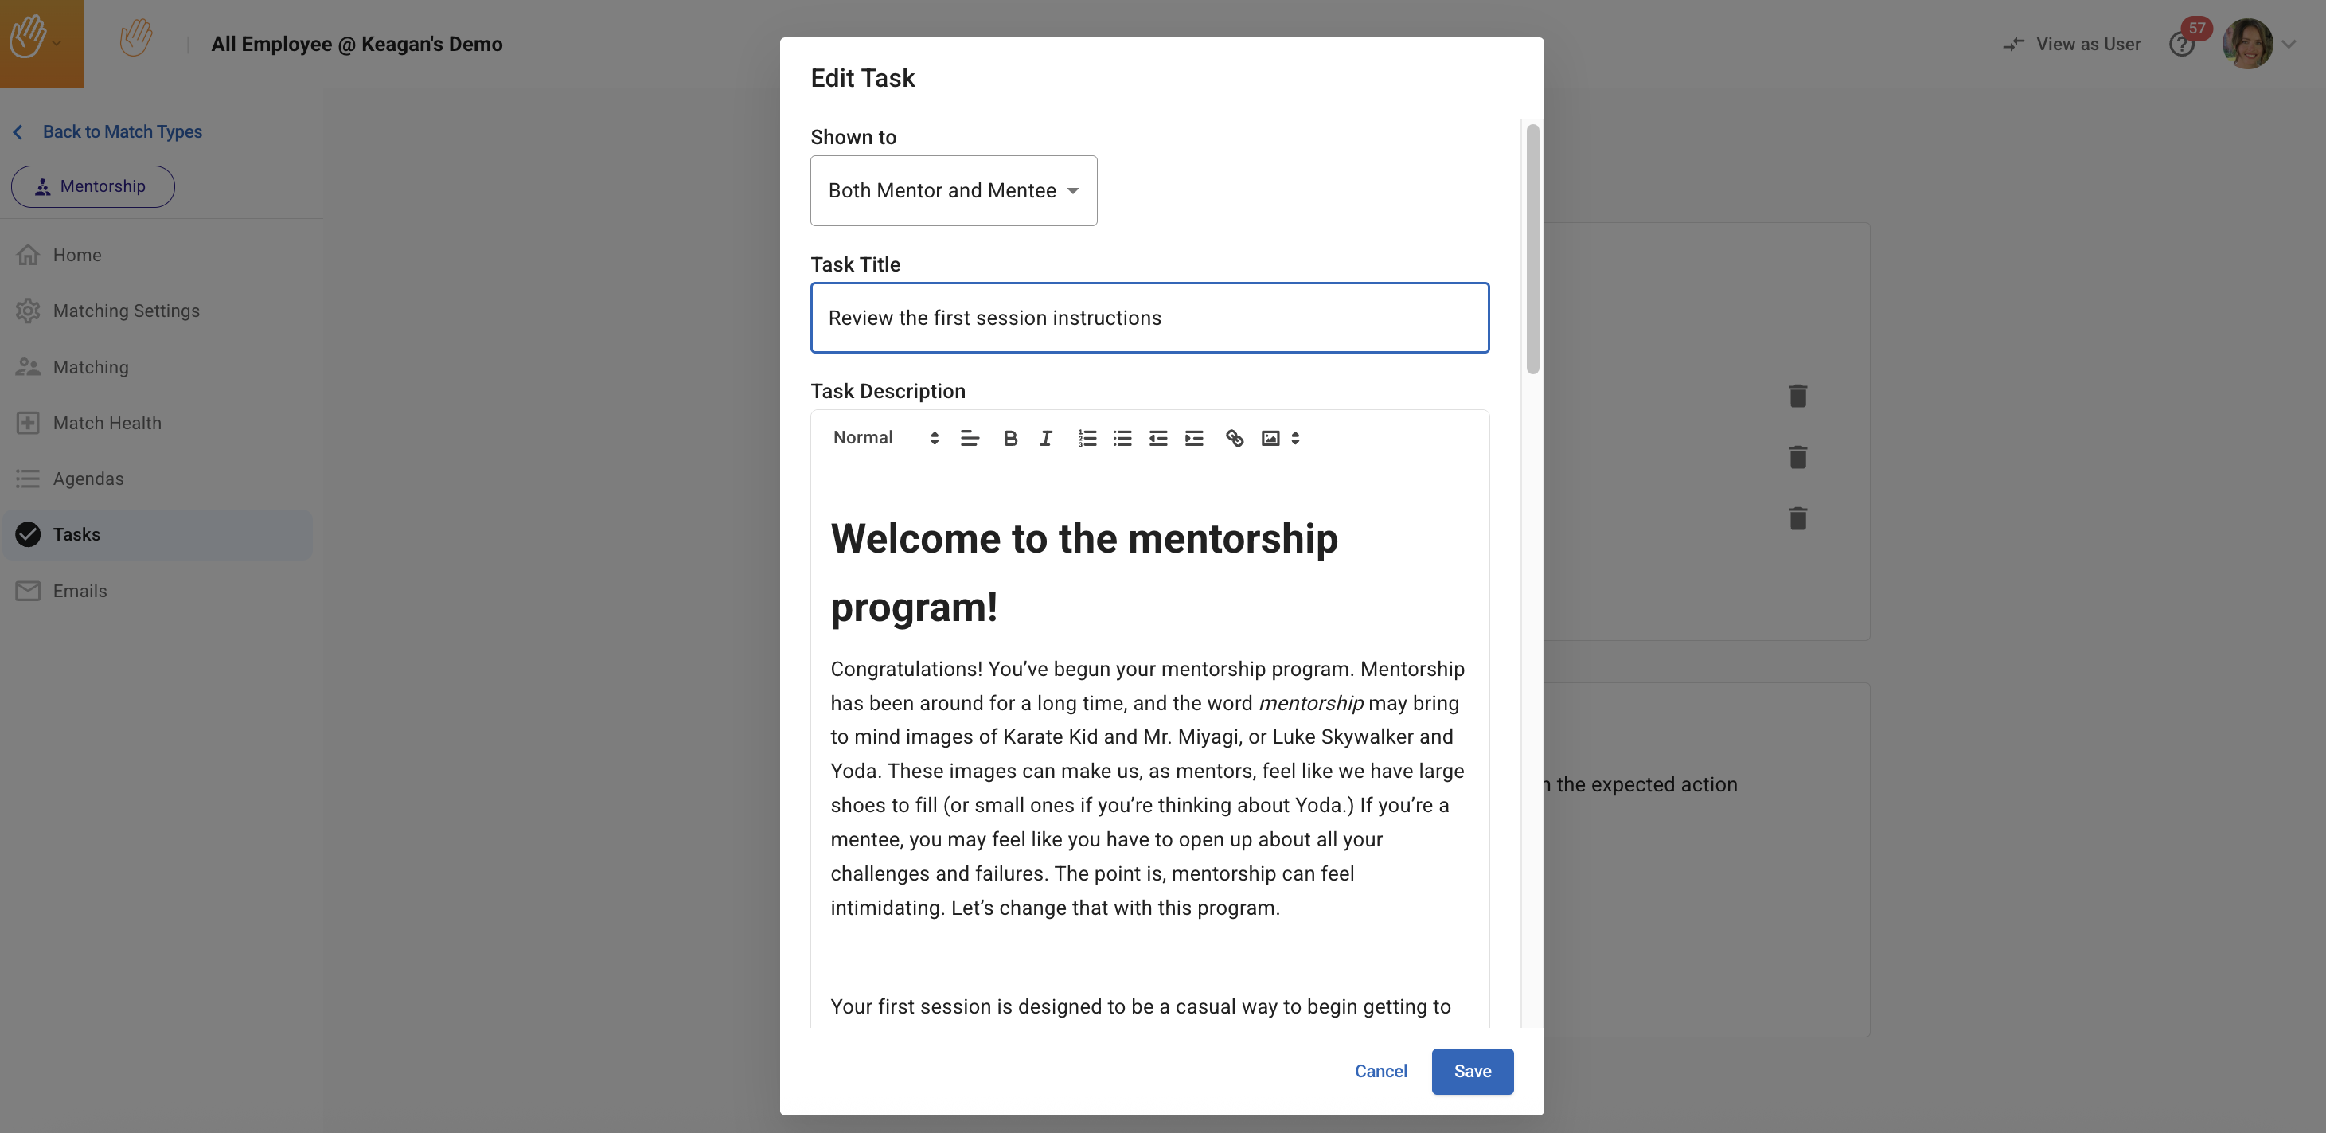
Task: Insert a hyperlink in the description
Action: coord(1235,438)
